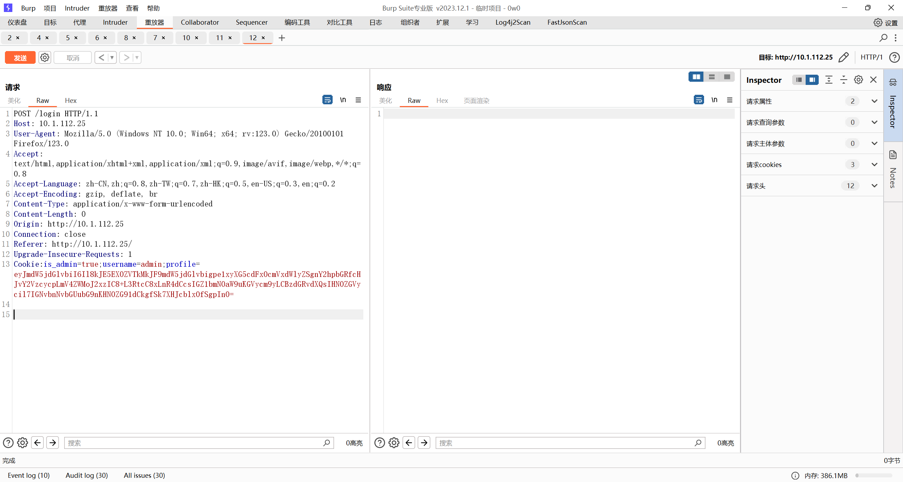Close the Inspector panel
The height and width of the screenshot is (482, 903).
(873, 80)
